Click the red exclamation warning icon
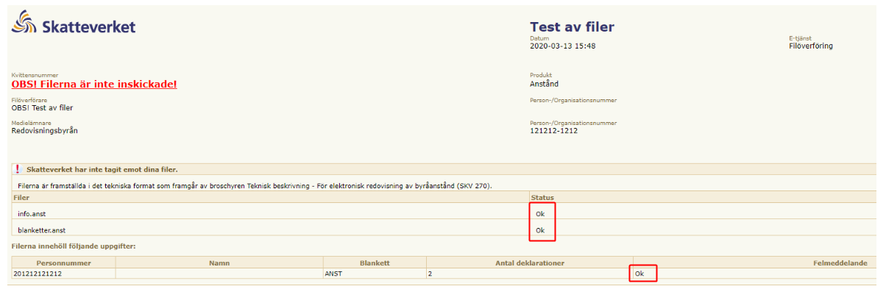The height and width of the screenshot is (289, 886). coord(18,169)
